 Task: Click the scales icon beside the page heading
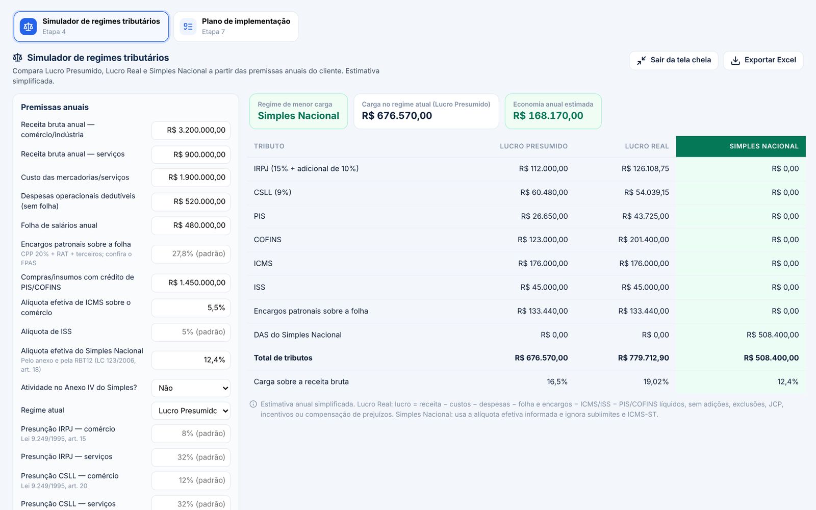(17, 58)
